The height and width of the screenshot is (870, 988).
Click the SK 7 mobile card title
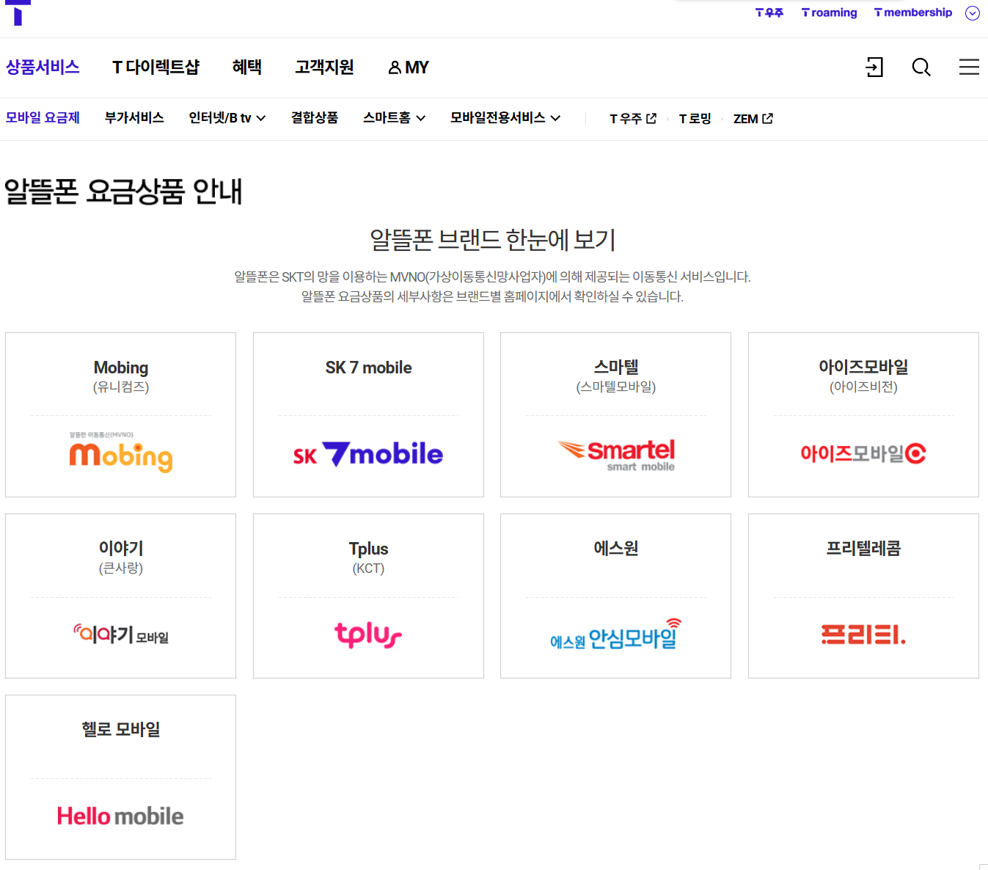point(368,368)
